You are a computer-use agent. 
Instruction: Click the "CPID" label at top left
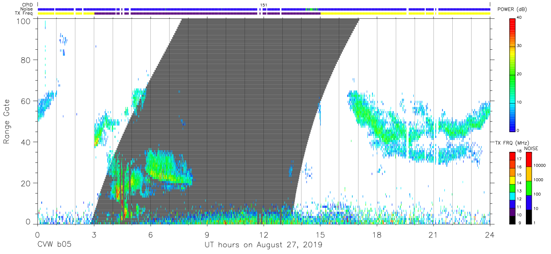(27, 5)
